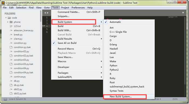Select Rust build system

tap(129, 82)
